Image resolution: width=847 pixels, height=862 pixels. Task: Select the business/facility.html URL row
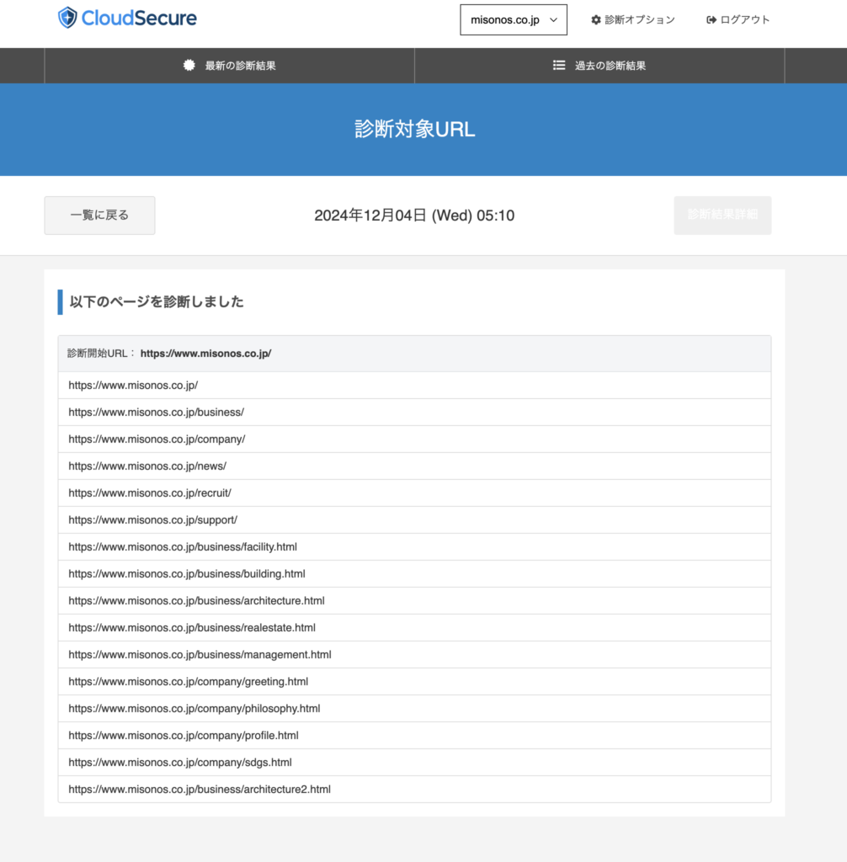183,547
